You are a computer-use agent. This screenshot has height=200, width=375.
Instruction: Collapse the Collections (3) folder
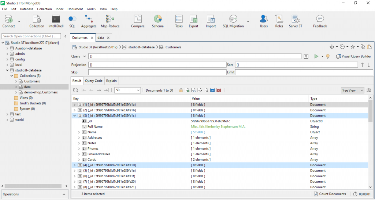click(x=12, y=76)
